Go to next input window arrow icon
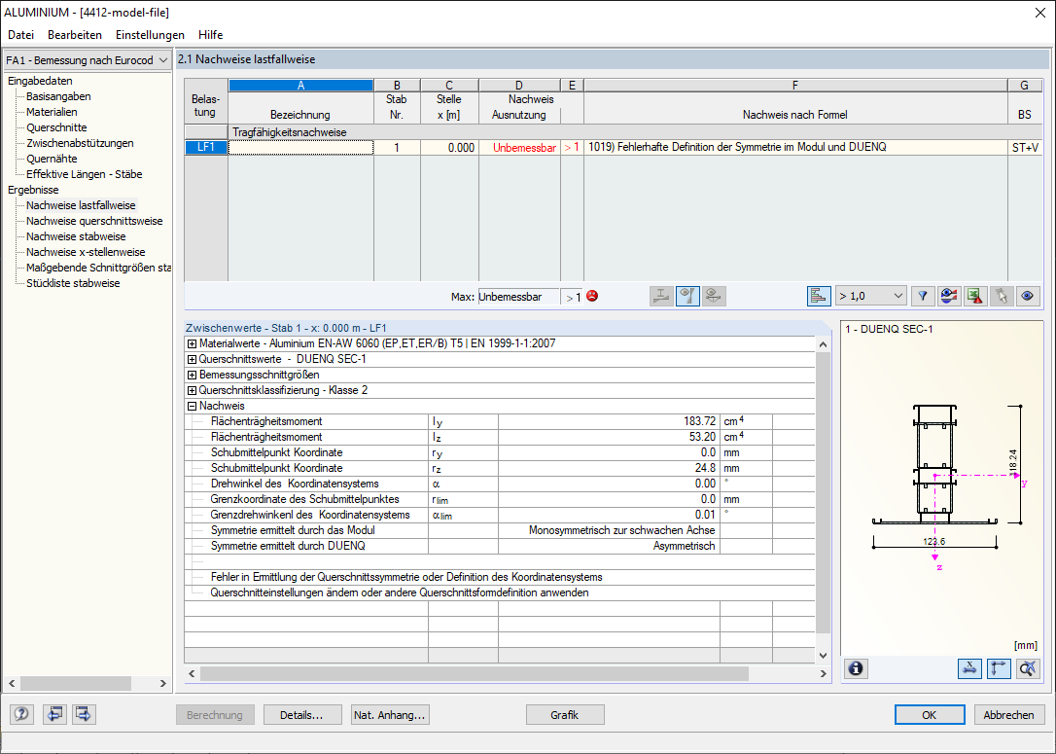Viewport: 1056px width, 754px height. pos(84,714)
